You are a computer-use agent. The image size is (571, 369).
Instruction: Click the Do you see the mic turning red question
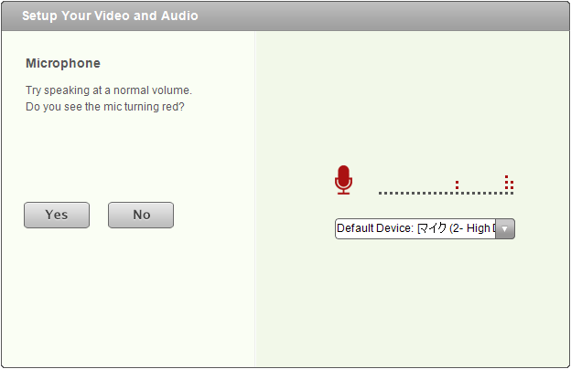pos(105,107)
